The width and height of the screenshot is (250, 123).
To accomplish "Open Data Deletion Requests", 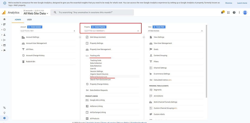I will point(99,90).
